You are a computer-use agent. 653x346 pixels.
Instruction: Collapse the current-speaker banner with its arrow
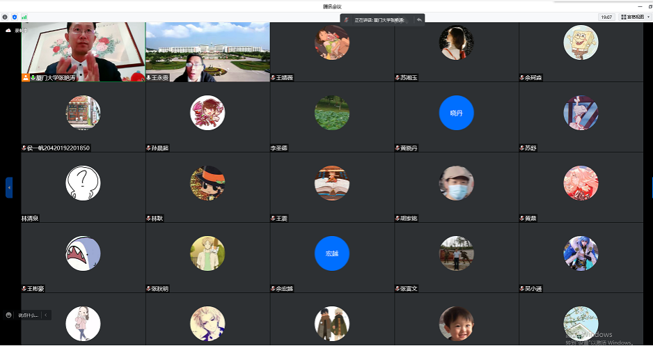(419, 19)
